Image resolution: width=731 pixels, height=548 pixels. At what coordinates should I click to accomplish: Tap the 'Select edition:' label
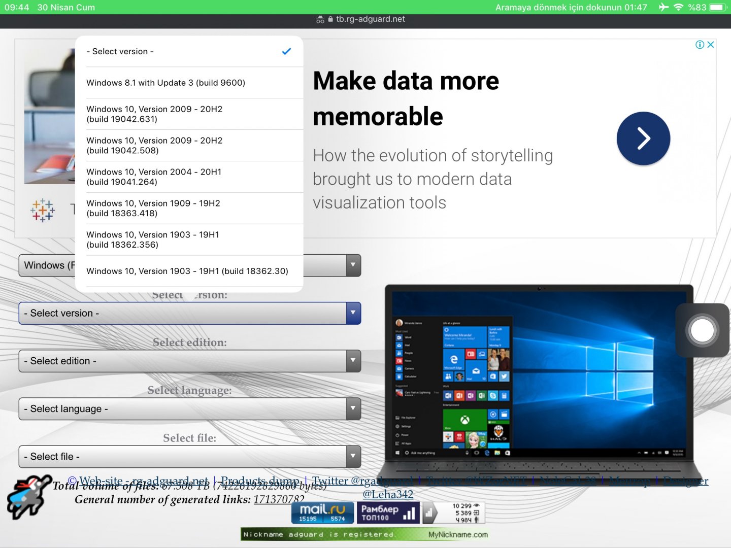tap(190, 342)
